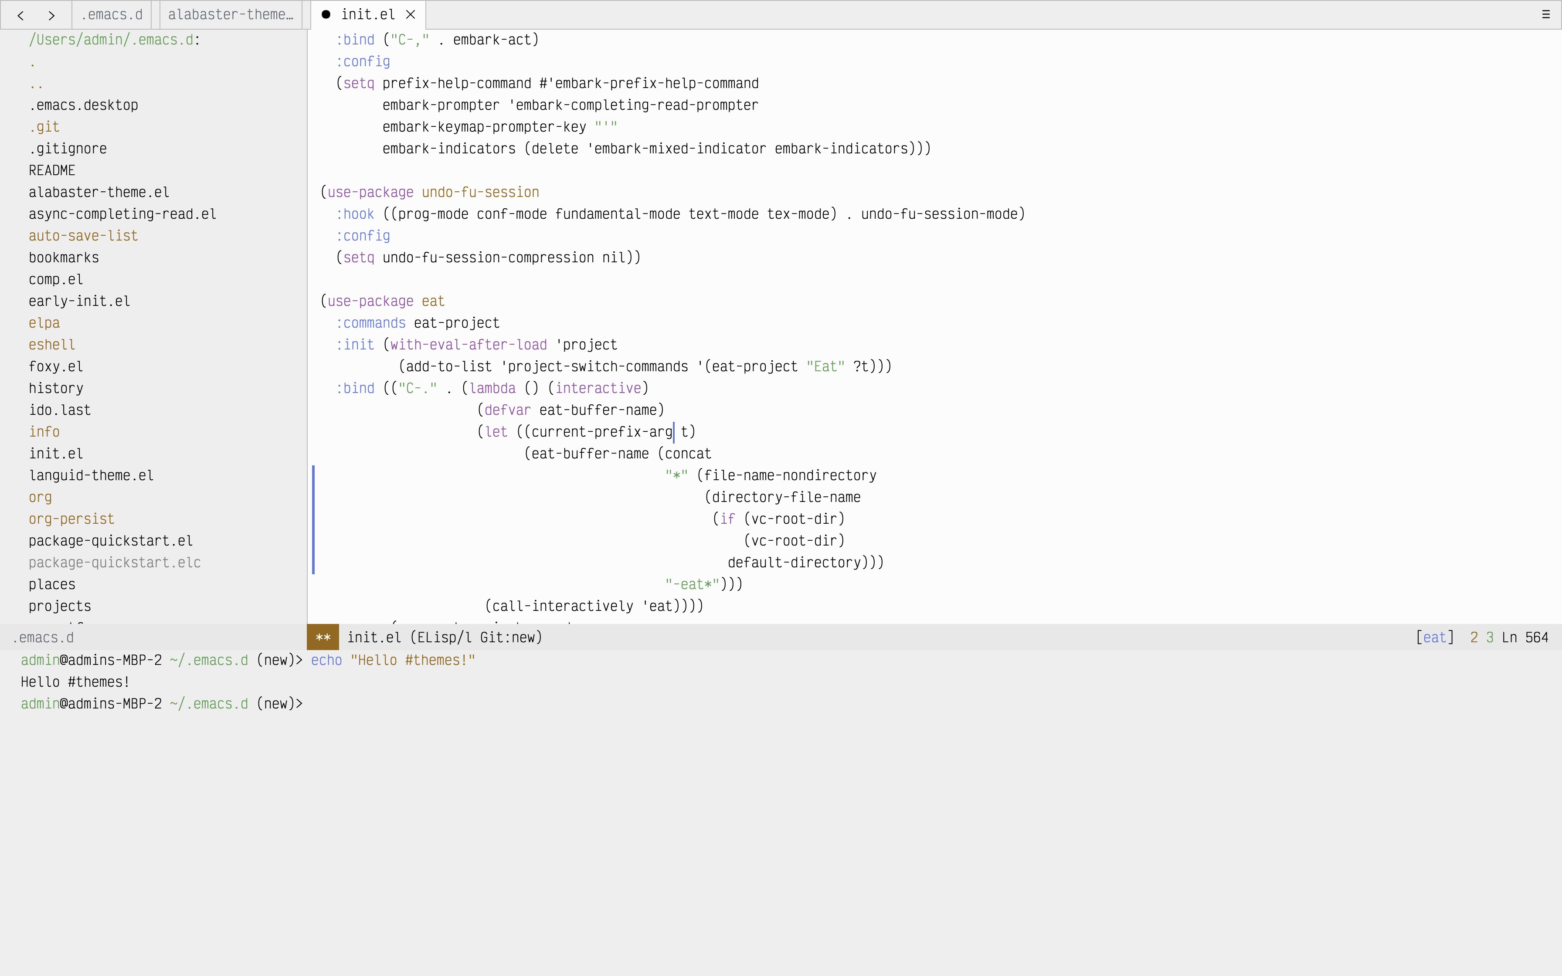
Task: Switch to the .emacs.d tab
Action: click(x=112, y=14)
